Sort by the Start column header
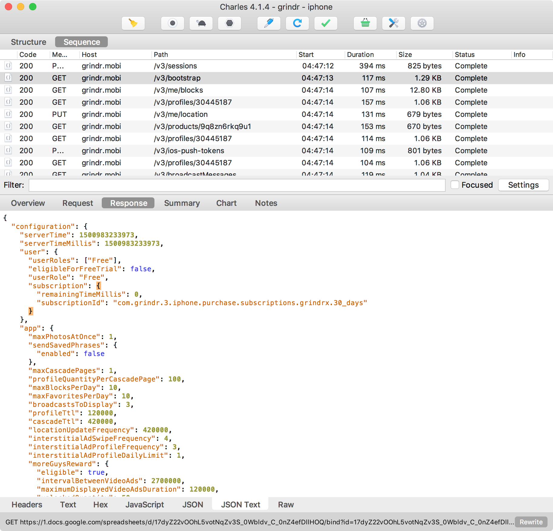 [320, 54]
